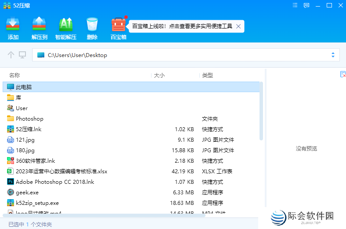
Task: Click the up-directory arrow icon
Action: pos(11,55)
